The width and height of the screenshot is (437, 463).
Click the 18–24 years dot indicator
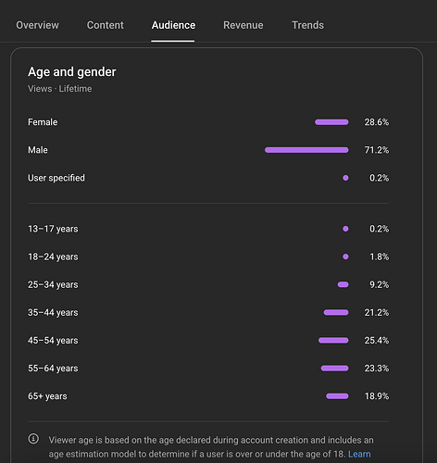tap(345, 257)
